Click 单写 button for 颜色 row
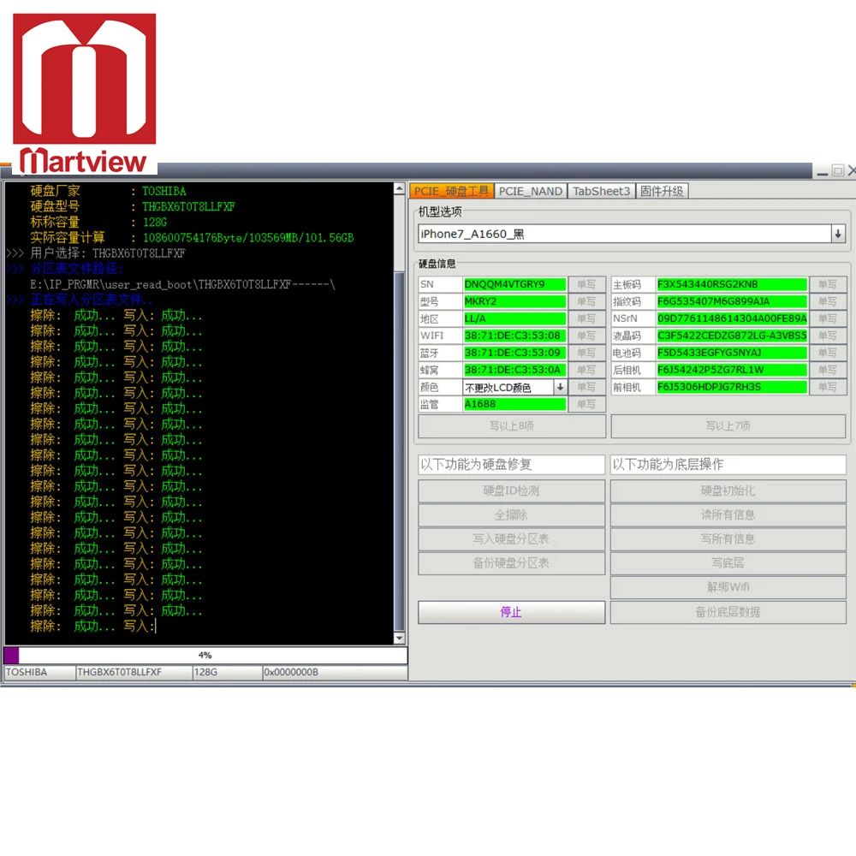Image resolution: width=856 pixels, height=856 pixels. pos(586,387)
